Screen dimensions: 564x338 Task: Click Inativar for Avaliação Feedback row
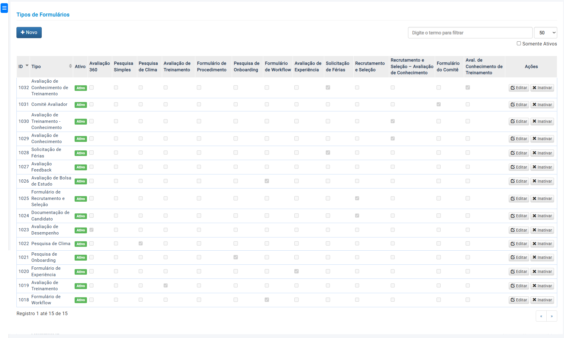(542, 167)
